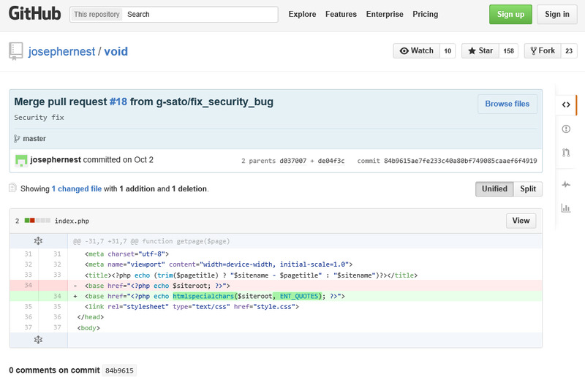Screen dimensions: 585x377
Task: Open the Pull requests sidebar icon
Action: tap(566, 153)
